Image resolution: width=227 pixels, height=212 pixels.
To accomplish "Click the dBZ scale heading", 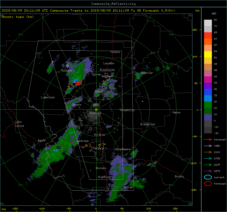I will 214,14.
